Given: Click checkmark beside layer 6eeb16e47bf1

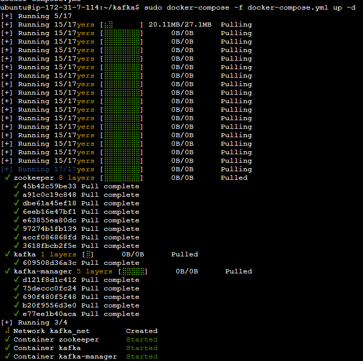Looking at the screenshot, I should tap(16, 211).
